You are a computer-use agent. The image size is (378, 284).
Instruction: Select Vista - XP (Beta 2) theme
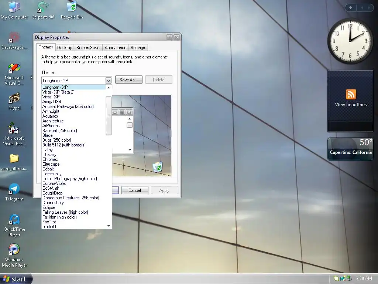[x=73, y=92]
